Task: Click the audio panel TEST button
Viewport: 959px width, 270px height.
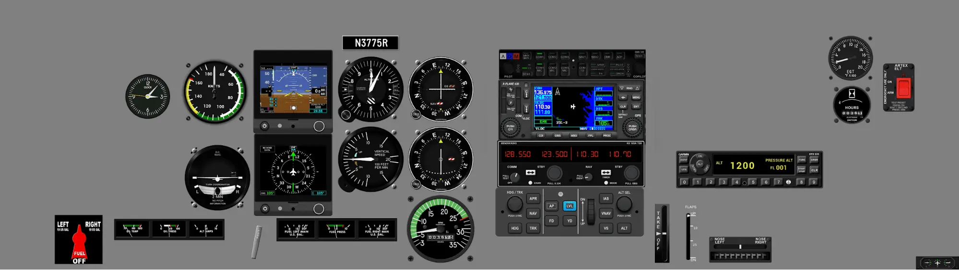Action: (x=639, y=56)
